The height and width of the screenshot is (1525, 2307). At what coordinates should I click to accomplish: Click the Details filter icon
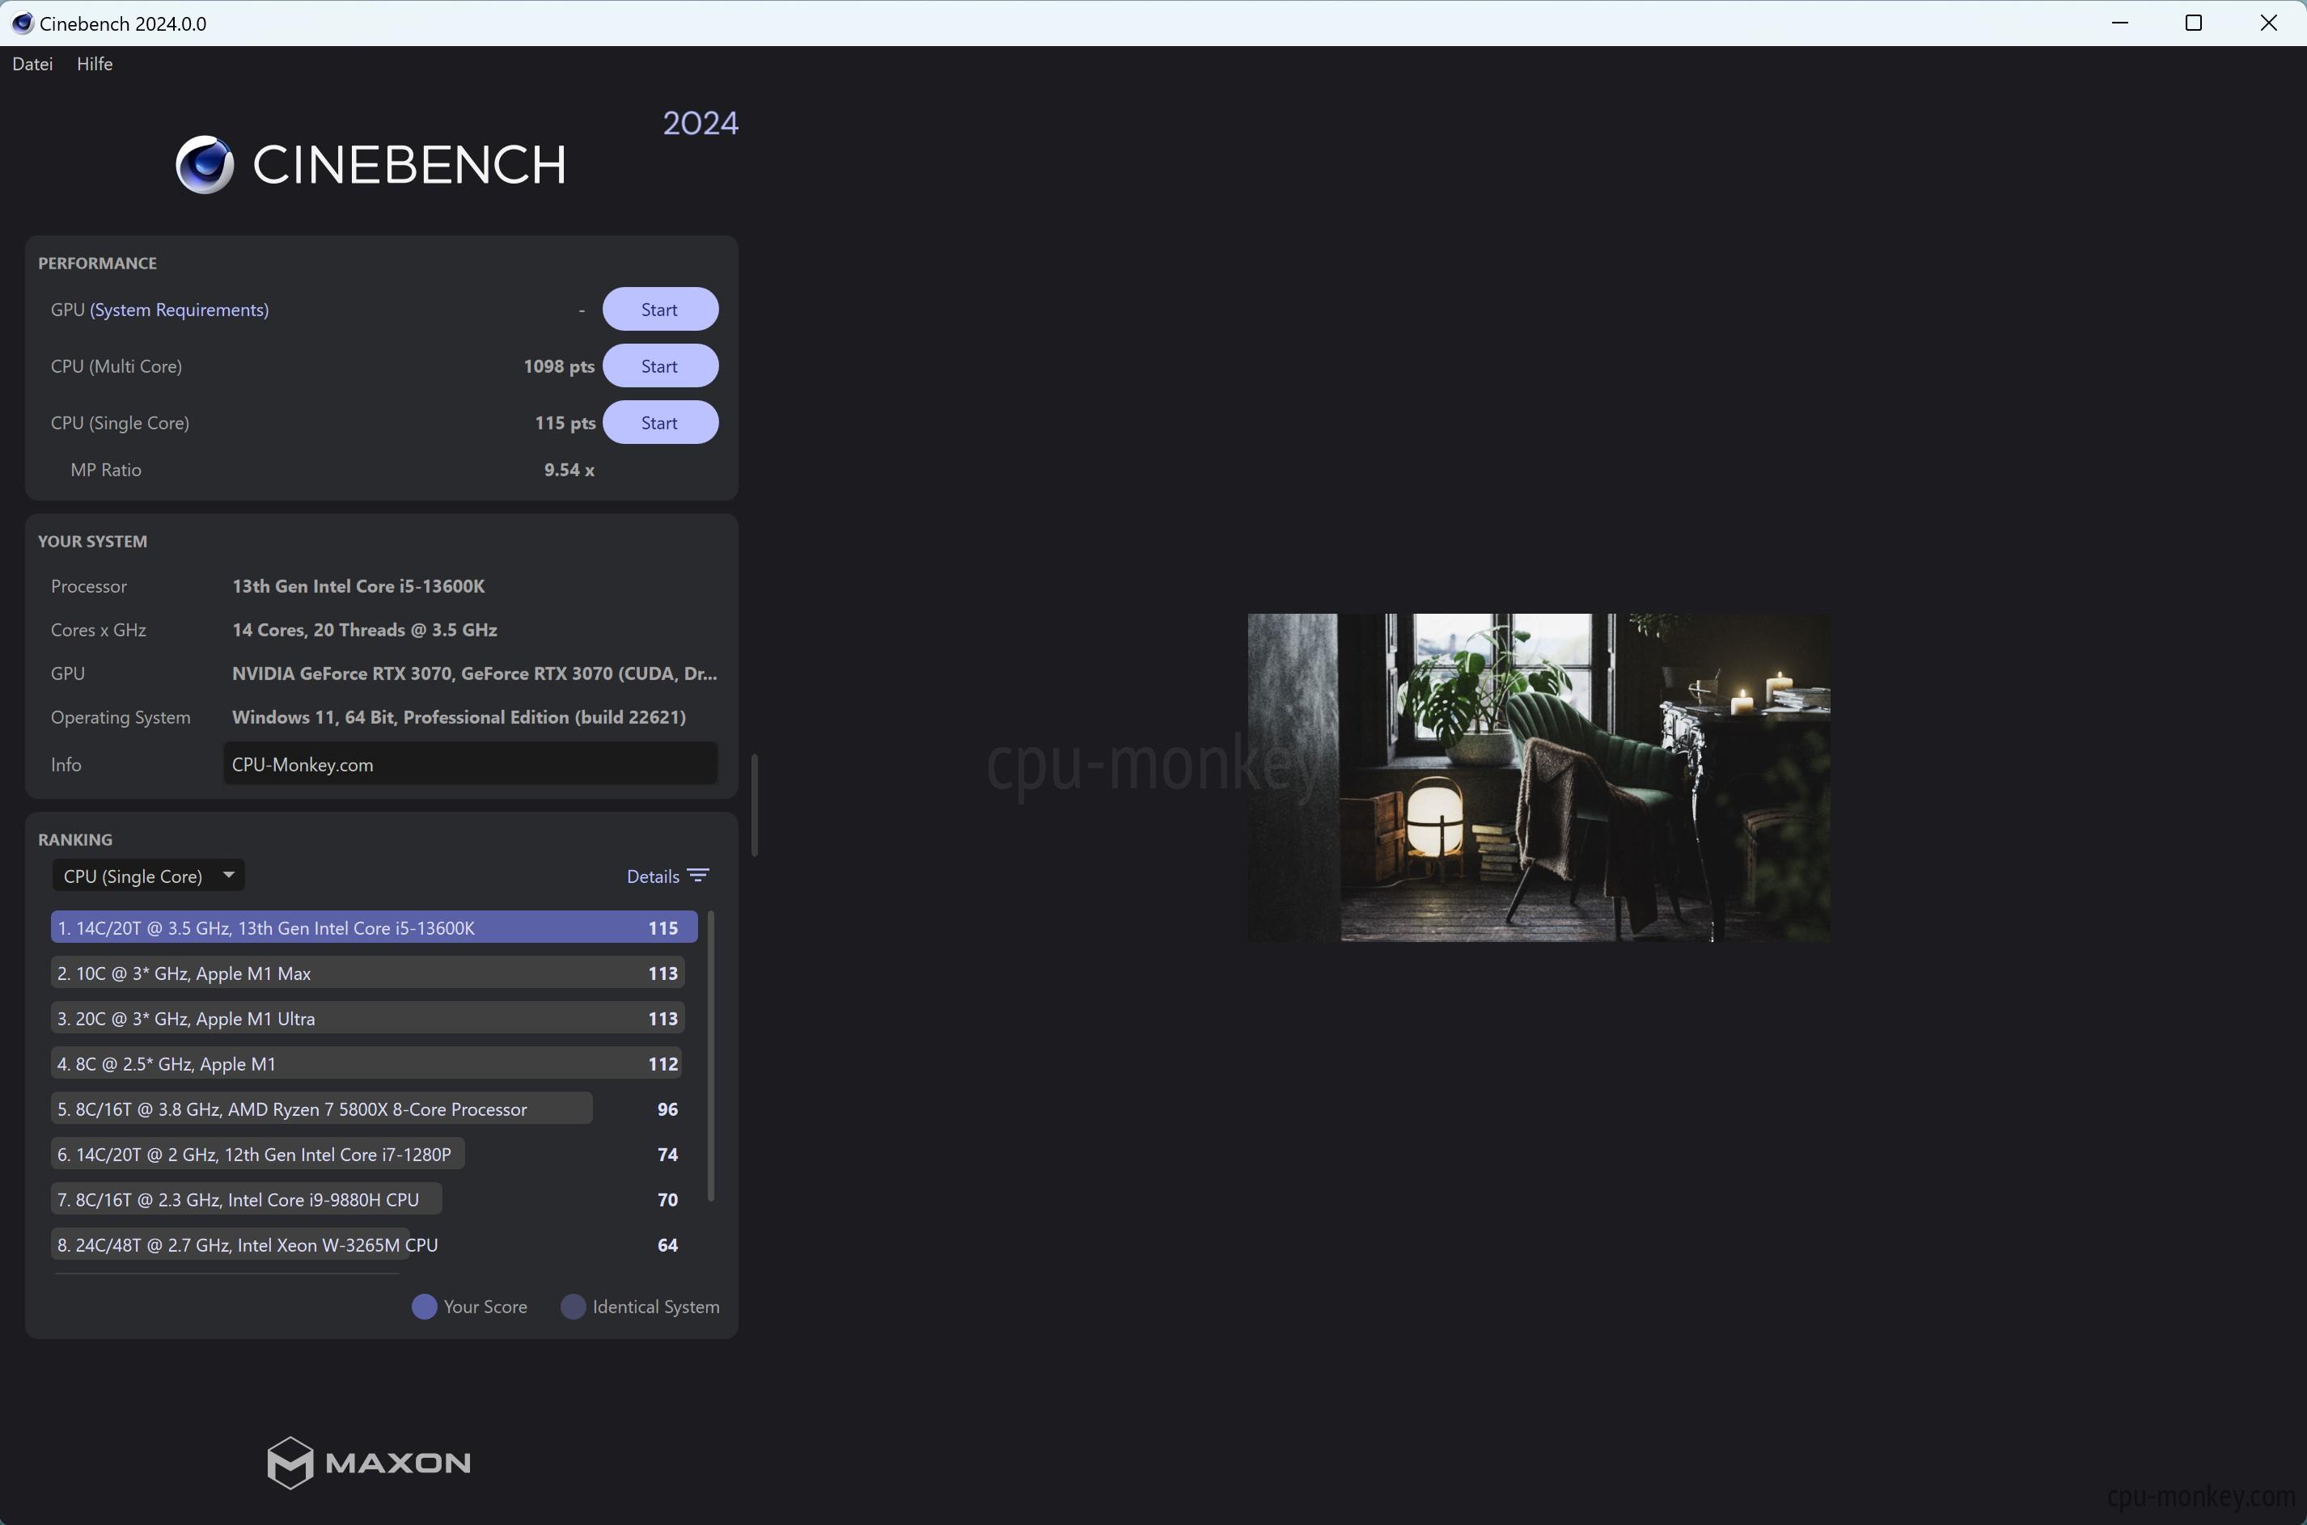click(699, 876)
